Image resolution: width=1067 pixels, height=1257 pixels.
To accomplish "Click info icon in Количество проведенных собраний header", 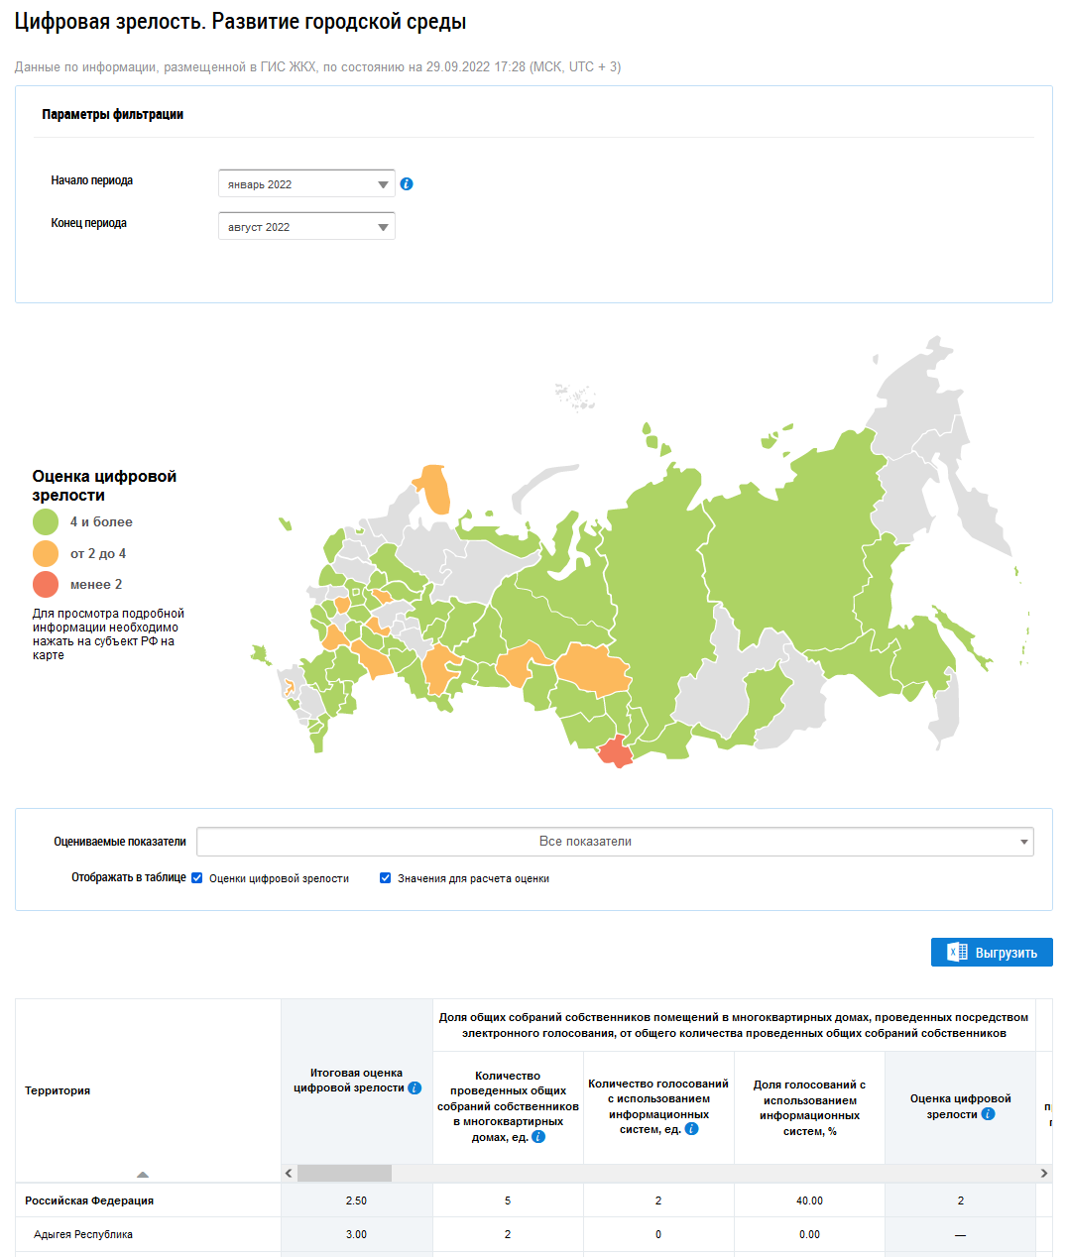I will pos(538,1137).
